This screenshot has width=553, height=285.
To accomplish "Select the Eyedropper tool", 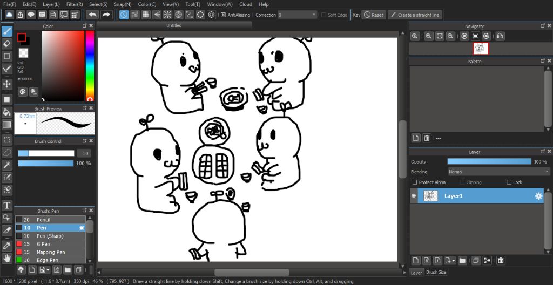I will click(x=6, y=246).
